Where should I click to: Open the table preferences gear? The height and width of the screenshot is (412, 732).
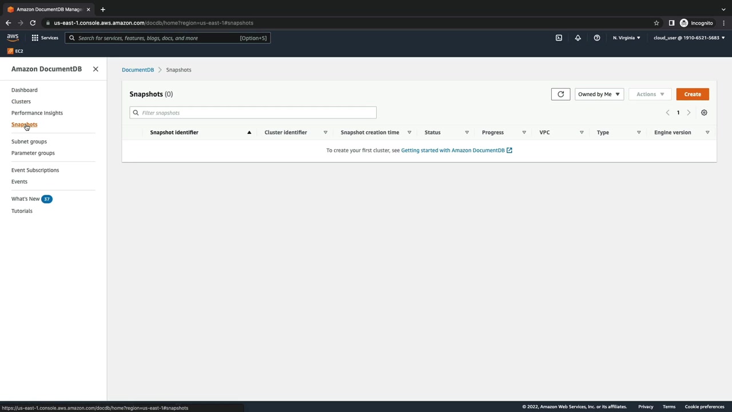click(704, 113)
